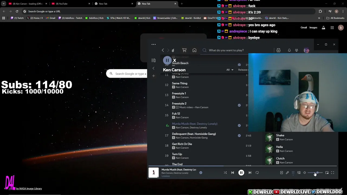Skip to the next track
Viewport: 347px width, 195px height.
[250, 173]
